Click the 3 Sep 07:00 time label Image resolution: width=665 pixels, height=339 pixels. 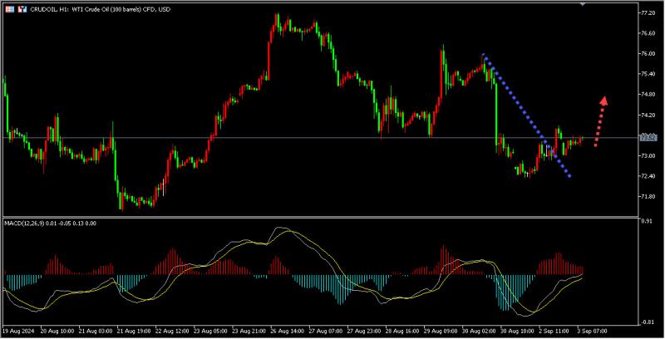coord(592,331)
